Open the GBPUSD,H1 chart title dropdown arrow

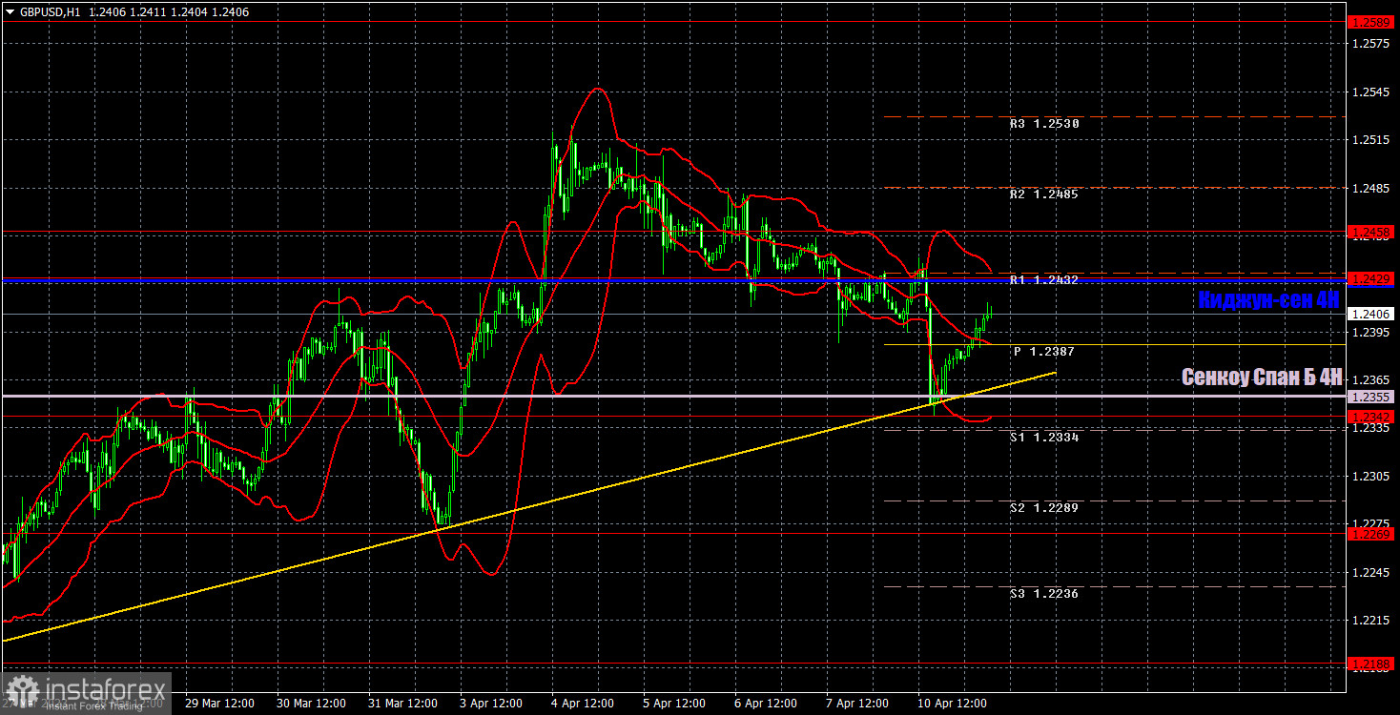[x=10, y=10]
